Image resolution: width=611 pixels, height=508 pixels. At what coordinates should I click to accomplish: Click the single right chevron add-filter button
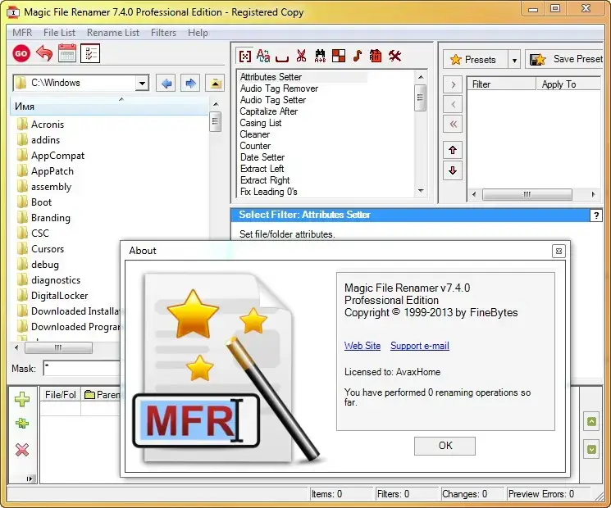pyautogui.click(x=453, y=84)
